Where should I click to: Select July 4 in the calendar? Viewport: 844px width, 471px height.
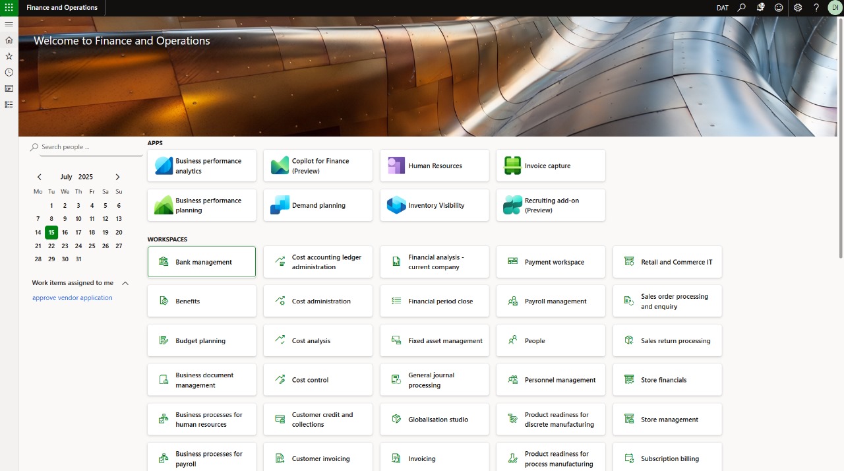coord(92,206)
